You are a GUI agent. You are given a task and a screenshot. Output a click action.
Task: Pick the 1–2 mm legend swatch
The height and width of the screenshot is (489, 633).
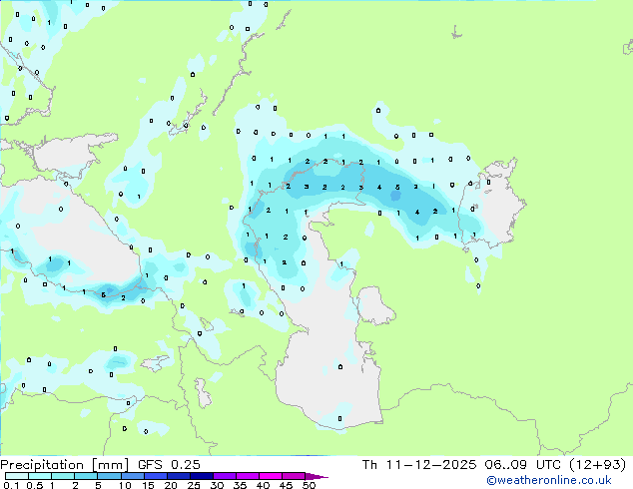[63, 476]
